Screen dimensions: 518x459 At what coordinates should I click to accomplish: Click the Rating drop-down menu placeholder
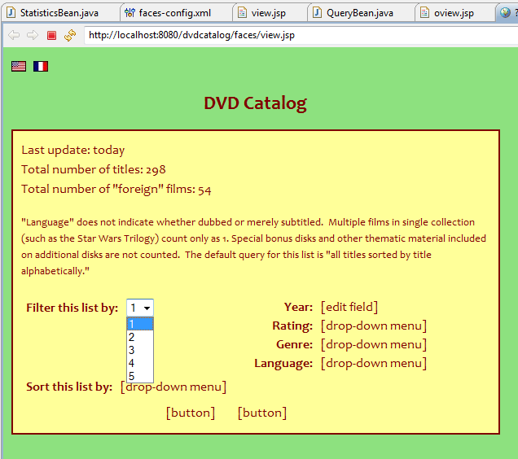(374, 326)
